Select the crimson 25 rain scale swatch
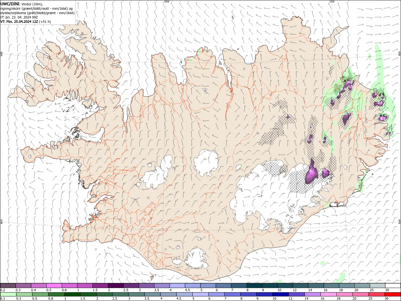401x301 pixels. point(377,294)
